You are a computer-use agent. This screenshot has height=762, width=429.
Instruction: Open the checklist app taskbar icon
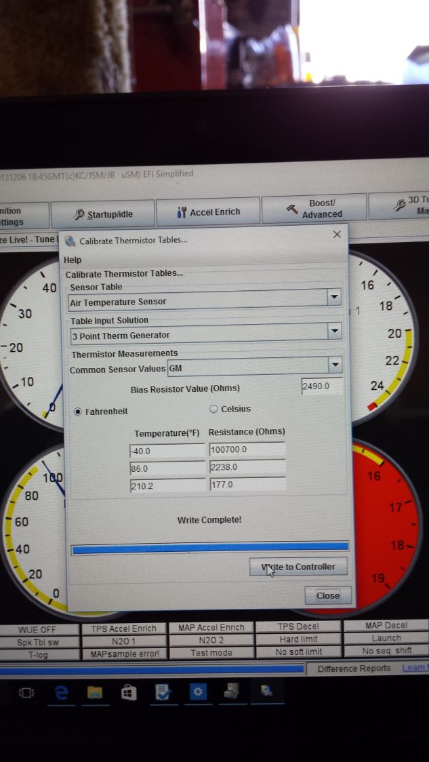[163, 692]
